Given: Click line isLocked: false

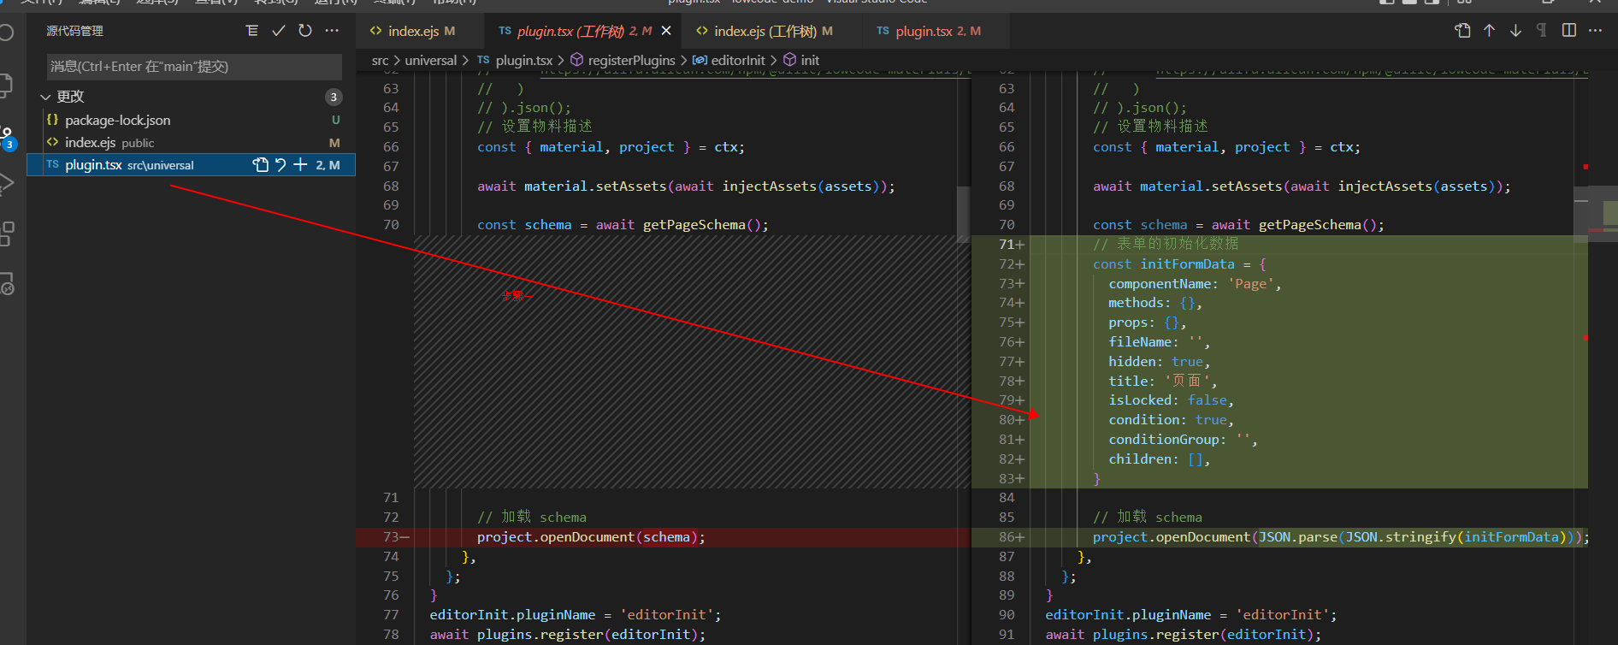Looking at the screenshot, I should [x=1171, y=400].
